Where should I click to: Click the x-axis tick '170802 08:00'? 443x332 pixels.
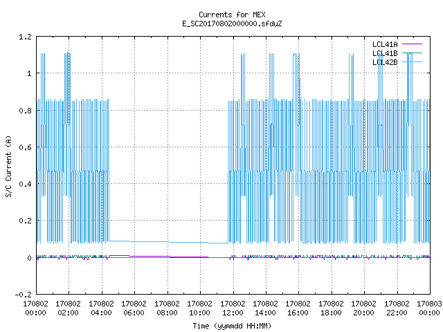click(167, 308)
